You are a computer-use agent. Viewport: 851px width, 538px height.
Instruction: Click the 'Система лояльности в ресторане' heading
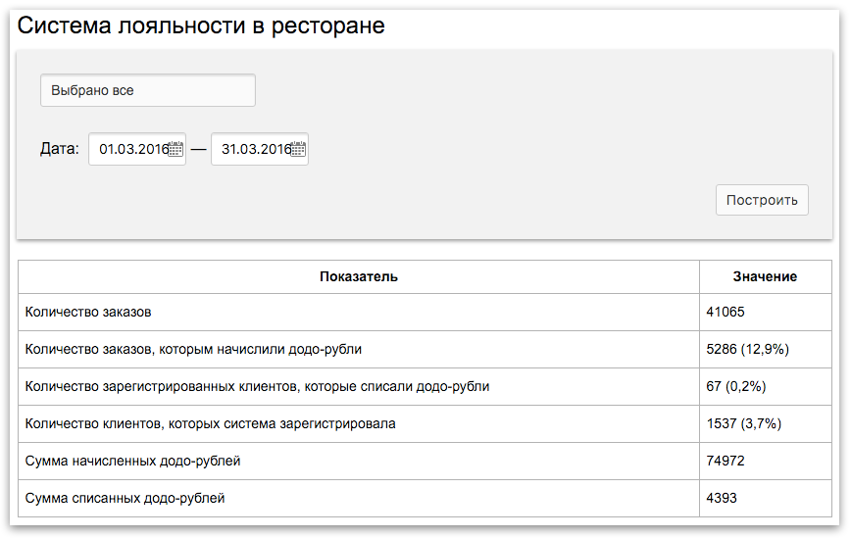(201, 25)
